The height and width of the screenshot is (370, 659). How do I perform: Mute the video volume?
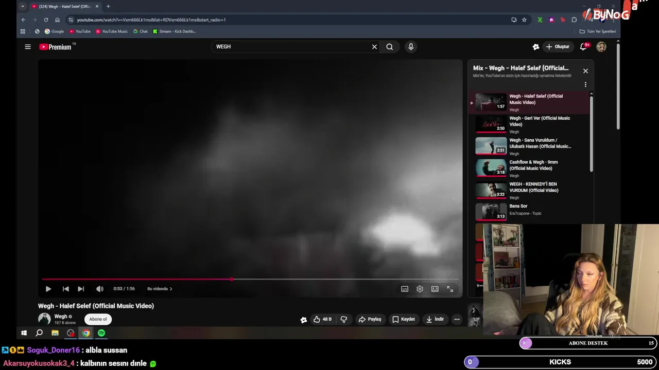coord(100,289)
